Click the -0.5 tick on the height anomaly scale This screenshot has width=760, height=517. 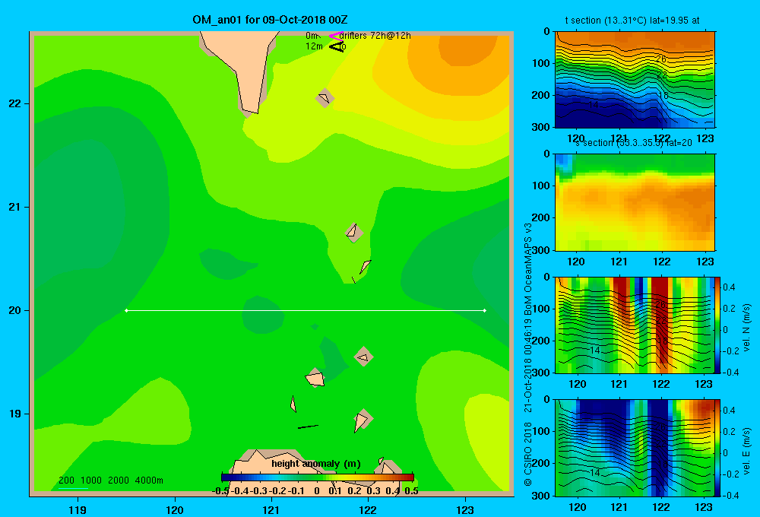pyautogui.click(x=221, y=491)
